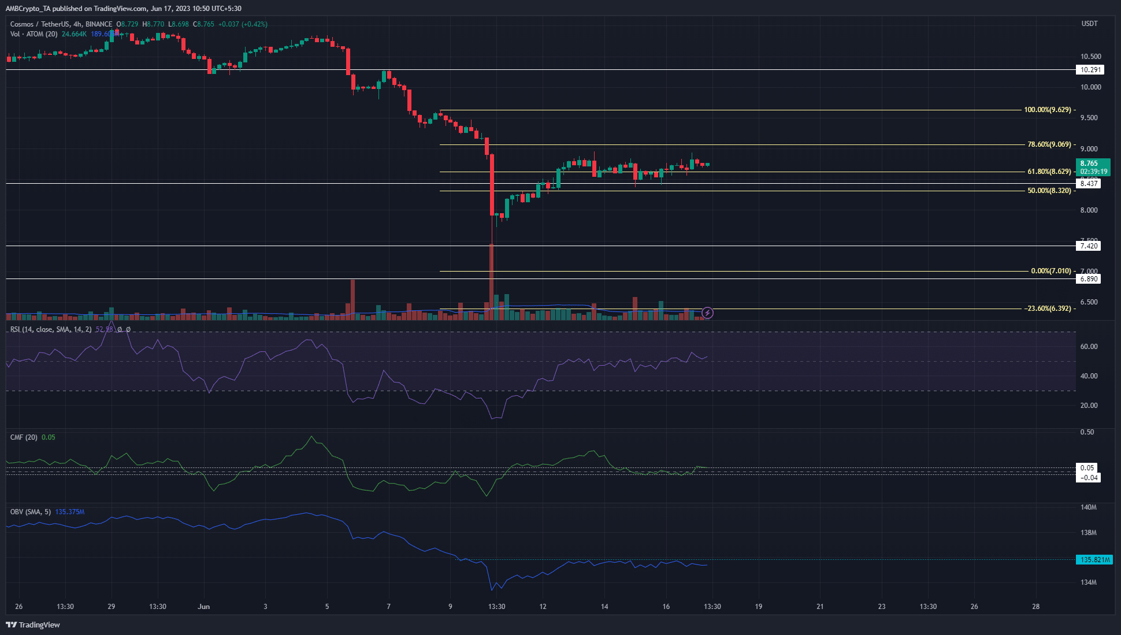Click the 10.000 price axis tick
Image resolution: width=1121 pixels, height=635 pixels.
pyautogui.click(x=1091, y=87)
